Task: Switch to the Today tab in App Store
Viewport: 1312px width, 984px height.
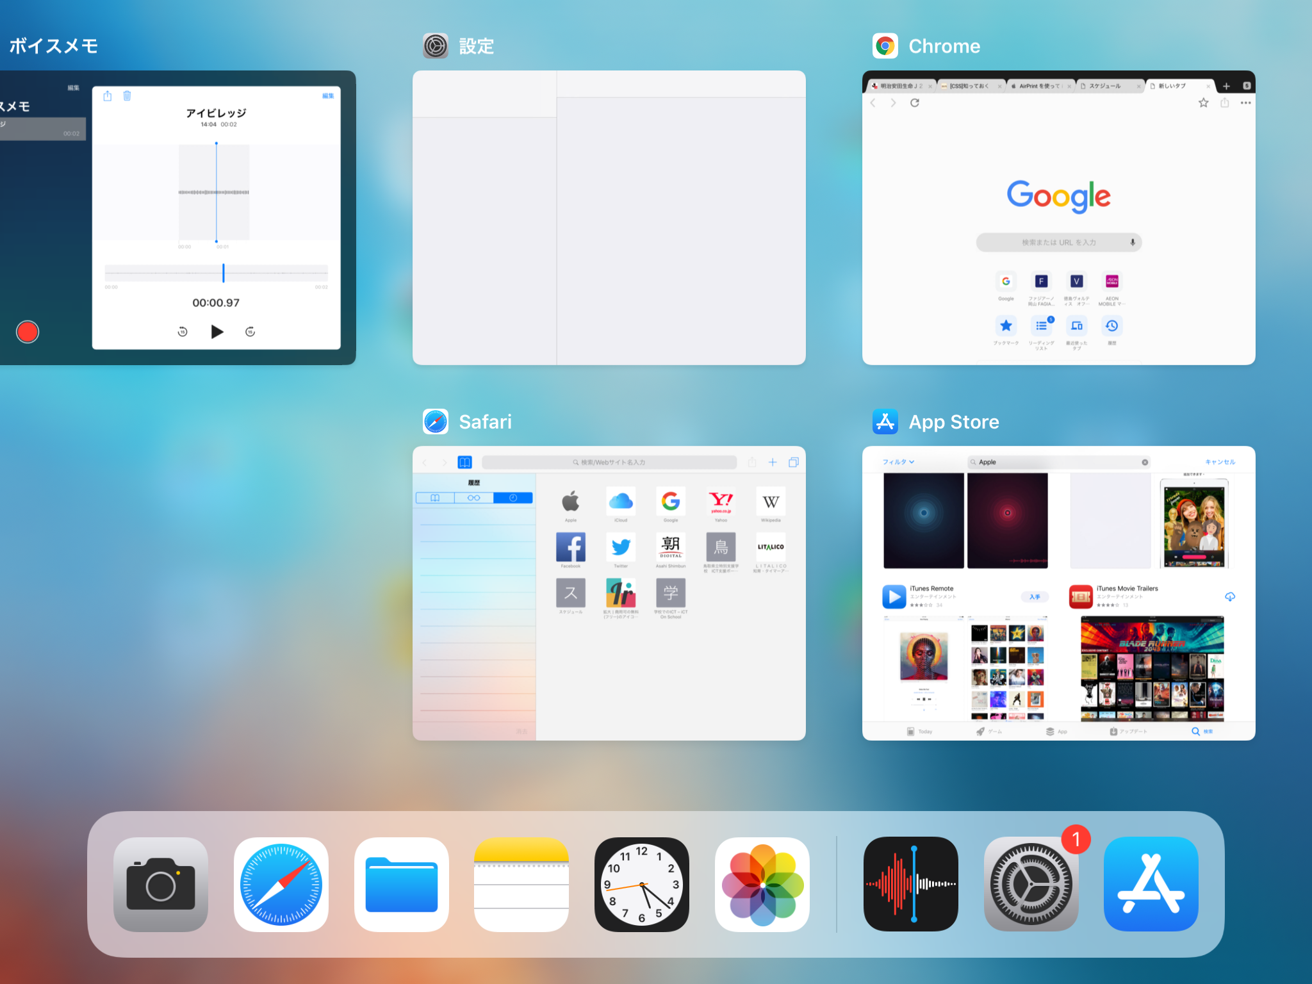Action: [920, 731]
